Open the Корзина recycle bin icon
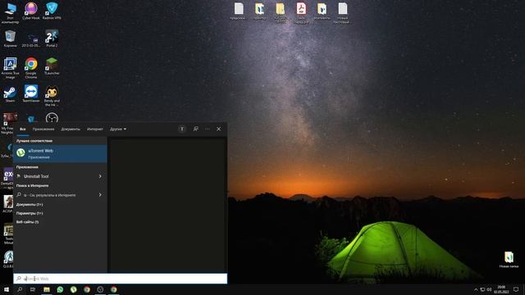 tap(10, 39)
